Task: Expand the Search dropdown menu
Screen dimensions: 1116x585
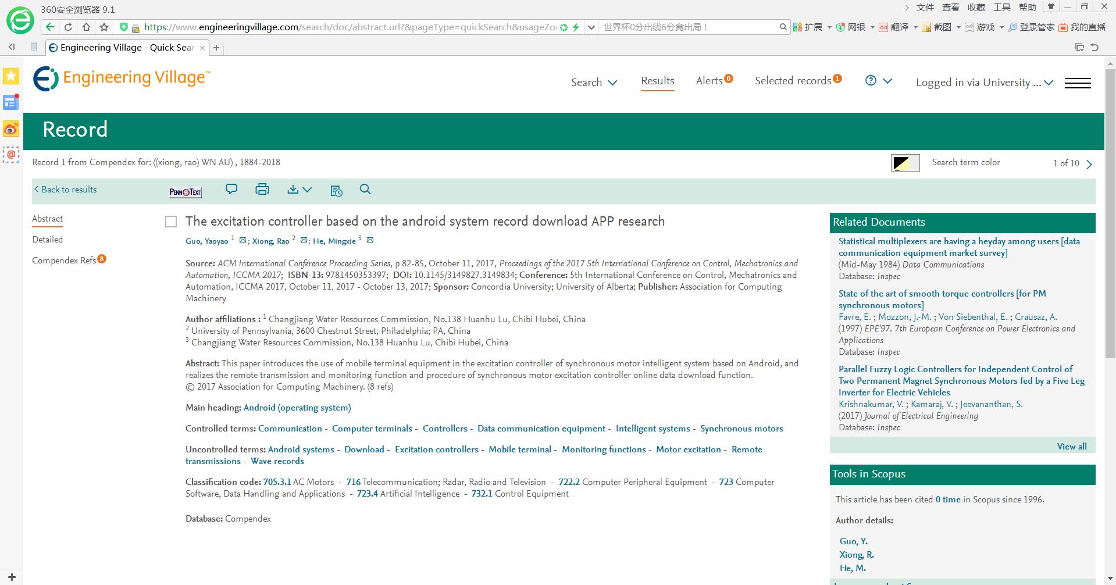Action: 594,83
